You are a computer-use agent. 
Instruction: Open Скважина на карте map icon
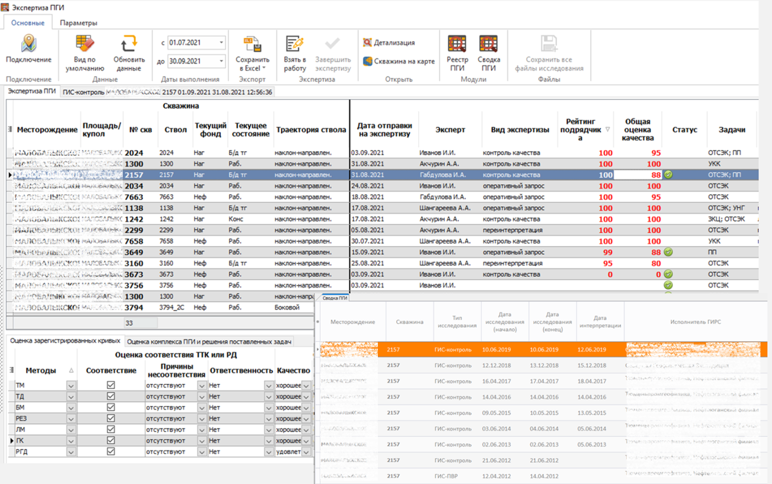pos(368,61)
